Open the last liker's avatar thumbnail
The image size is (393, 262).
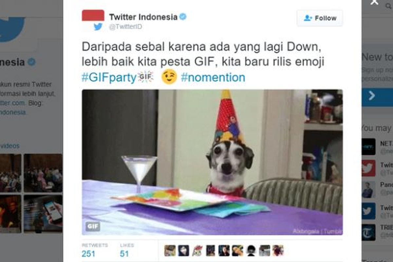pos(278,251)
